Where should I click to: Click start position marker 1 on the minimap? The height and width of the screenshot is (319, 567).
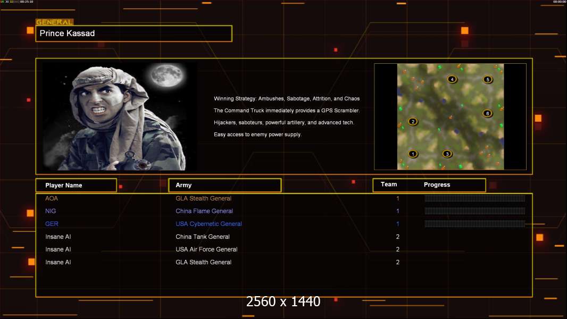point(413,154)
